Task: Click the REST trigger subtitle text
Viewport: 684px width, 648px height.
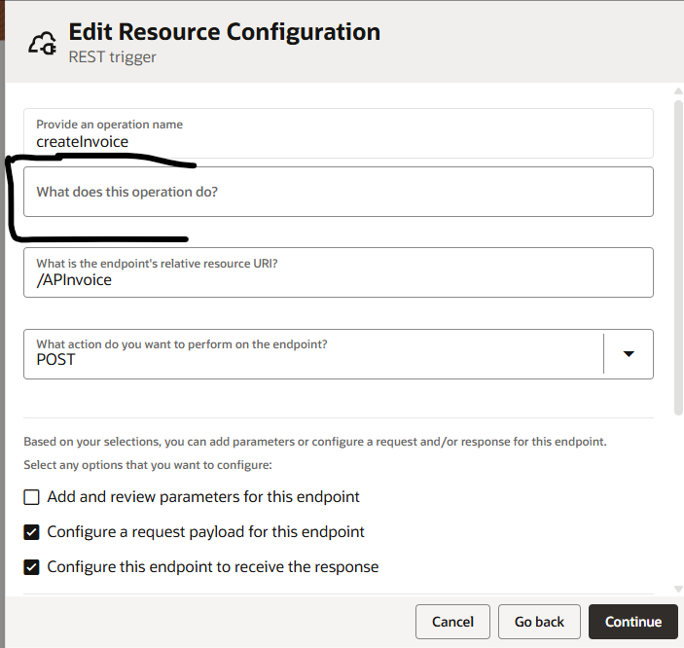Action: [112, 57]
